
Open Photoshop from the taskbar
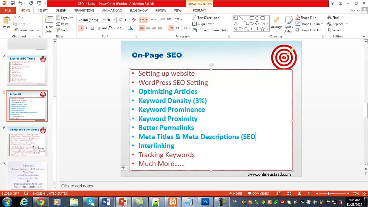(206, 202)
